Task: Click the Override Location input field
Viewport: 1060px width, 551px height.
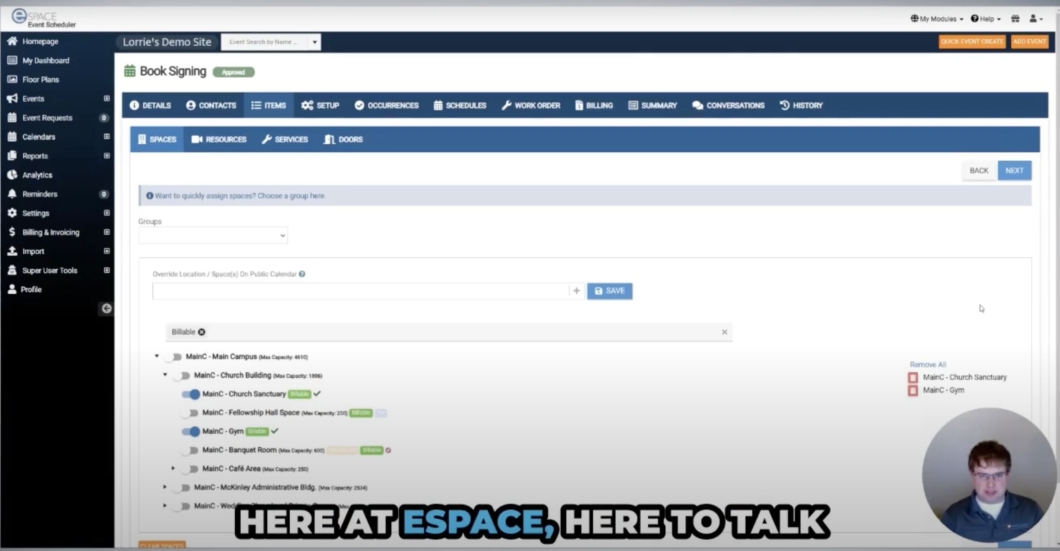Action: tap(360, 291)
